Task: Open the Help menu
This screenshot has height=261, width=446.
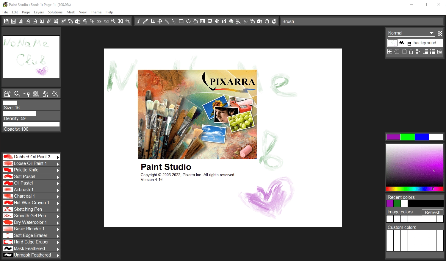Action: (x=109, y=12)
